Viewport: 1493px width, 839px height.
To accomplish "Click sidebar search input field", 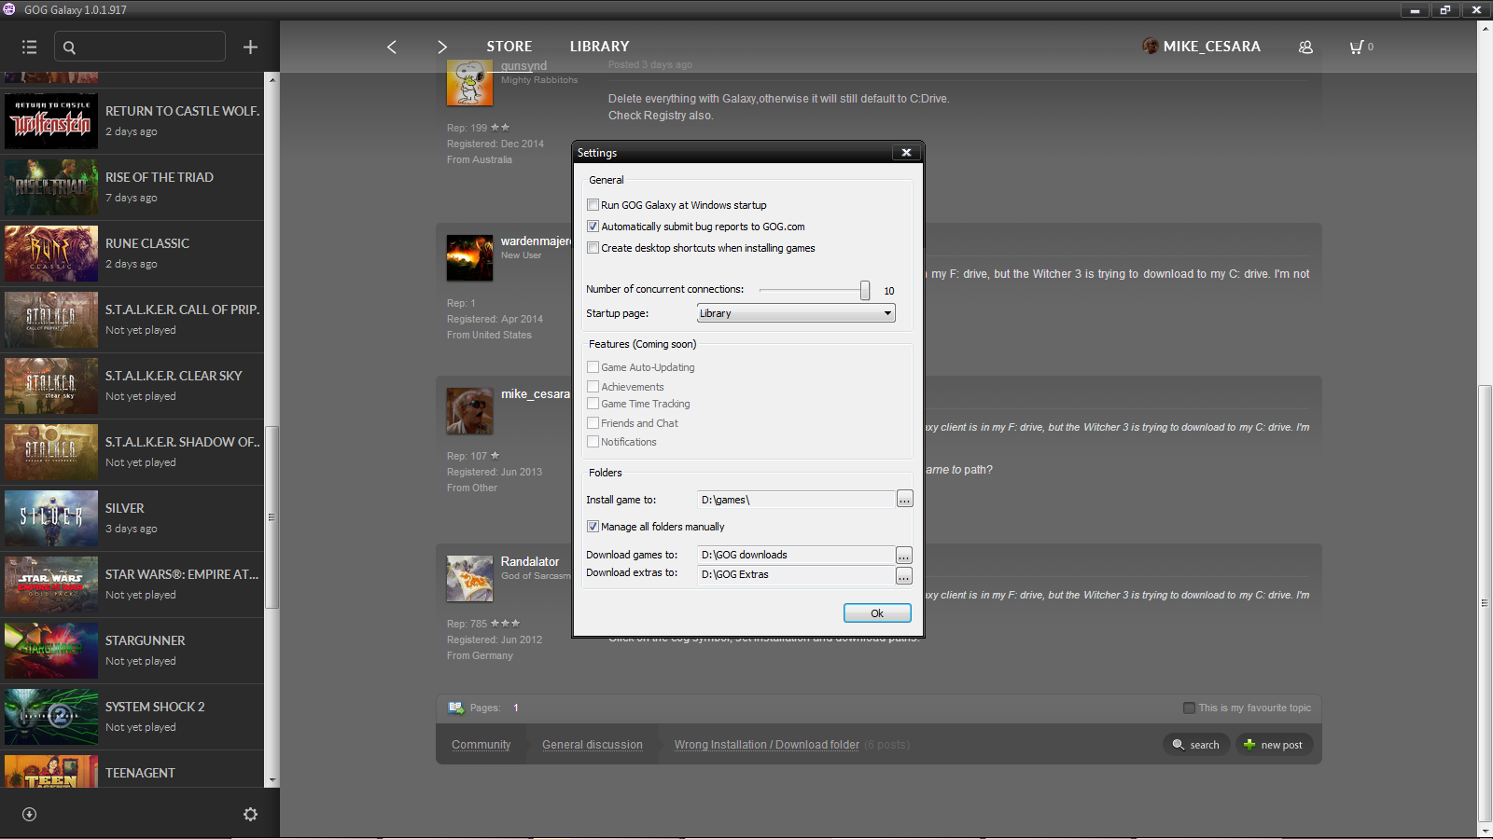I will click(140, 47).
